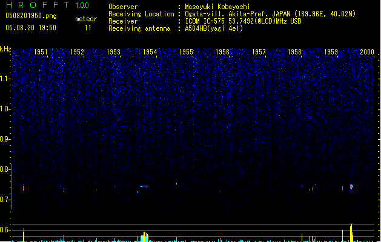Click the Ogata-vill. Akita-Pref. JAPAN location text
Image resolution: width=381 pixels, height=242 pixels.
[x=270, y=14]
